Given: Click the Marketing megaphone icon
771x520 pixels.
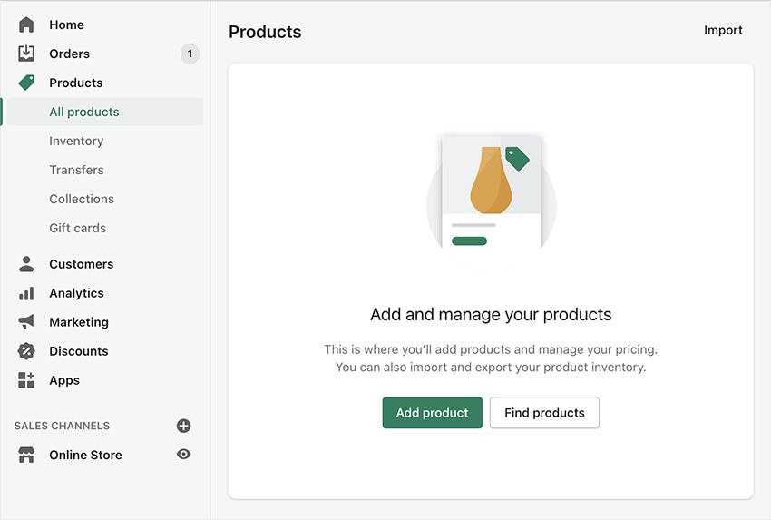Looking at the screenshot, I should click(x=26, y=322).
